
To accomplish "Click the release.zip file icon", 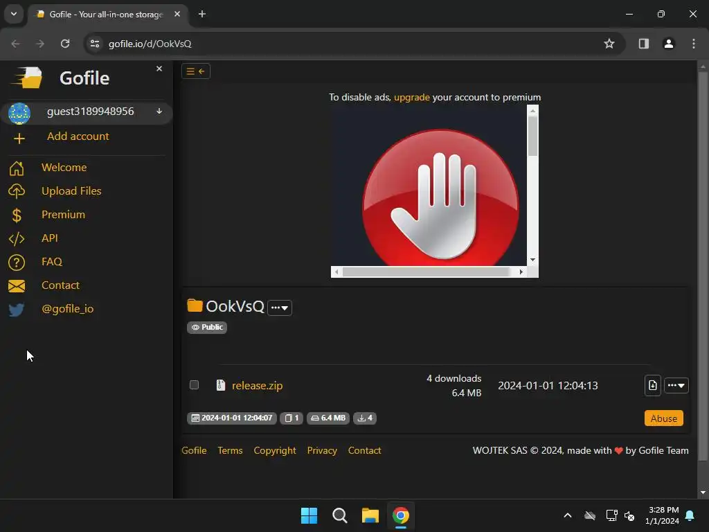I will 221,385.
